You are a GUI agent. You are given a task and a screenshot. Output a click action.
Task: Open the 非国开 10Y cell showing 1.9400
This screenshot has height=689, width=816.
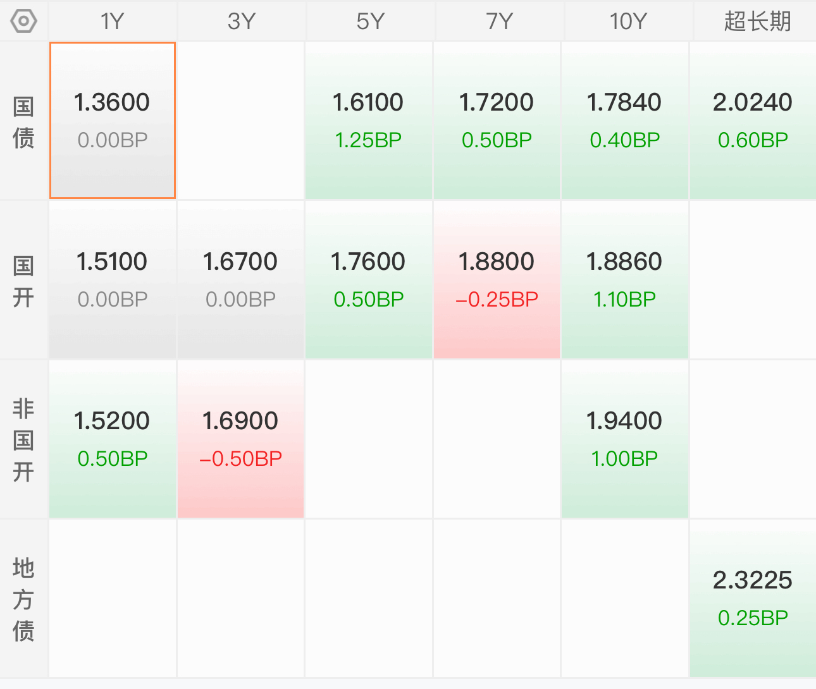pyautogui.click(x=625, y=439)
